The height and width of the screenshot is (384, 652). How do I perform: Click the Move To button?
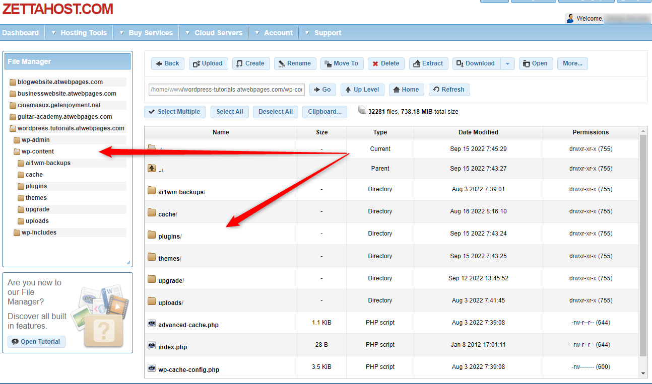342,63
